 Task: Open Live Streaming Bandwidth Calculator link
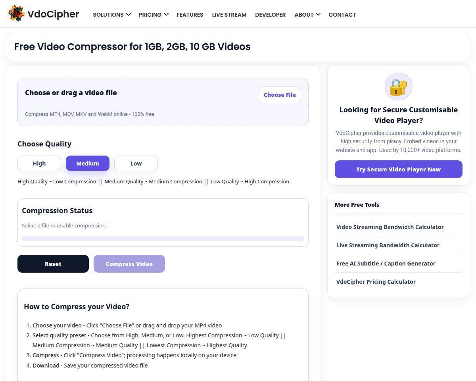point(388,245)
